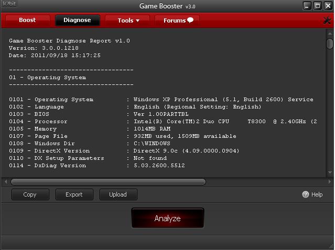The height and width of the screenshot is (250, 335).
Task: Minimize the Game Booster window
Action: 307,6
